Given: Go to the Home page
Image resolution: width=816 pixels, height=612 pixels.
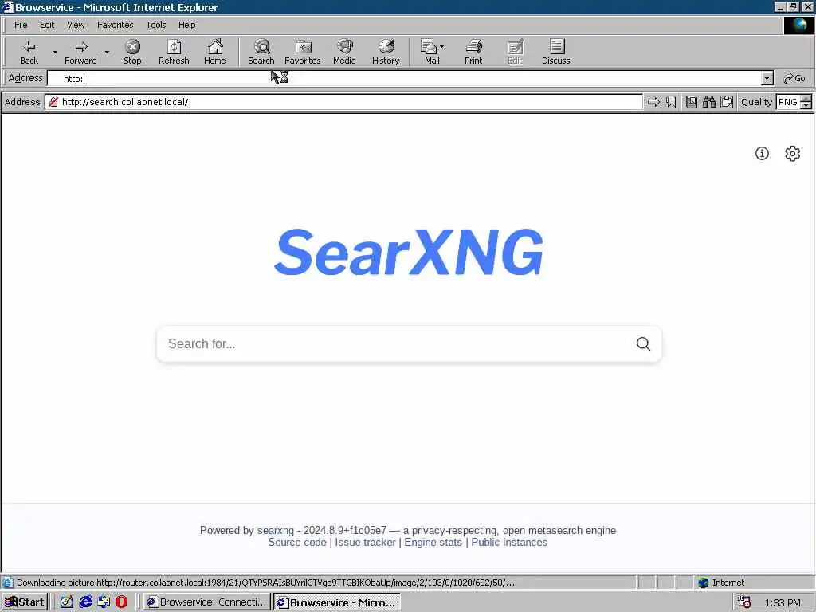Looking at the screenshot, I should click(x=215, y=52).
